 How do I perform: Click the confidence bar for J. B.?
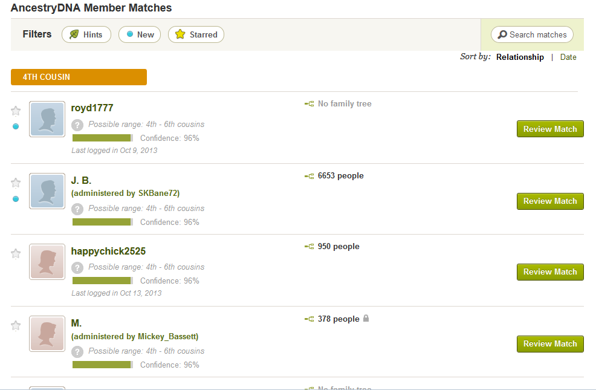click(x=103, y=222)
